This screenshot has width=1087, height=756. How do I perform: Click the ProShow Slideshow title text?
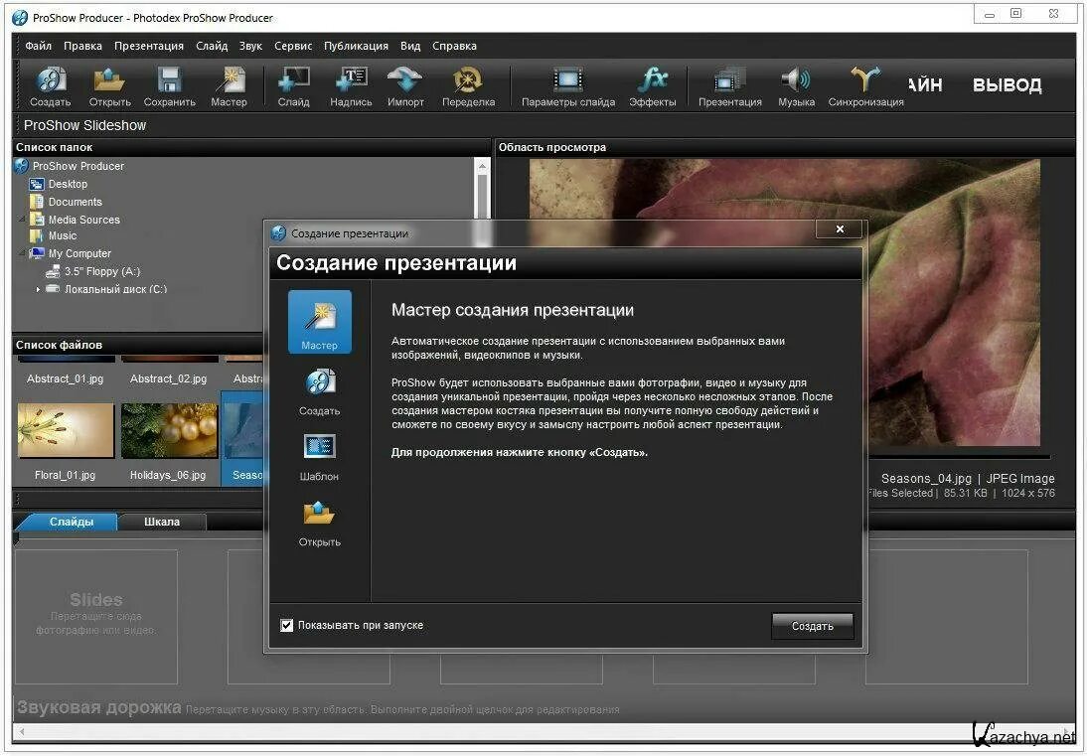point(84,125)
